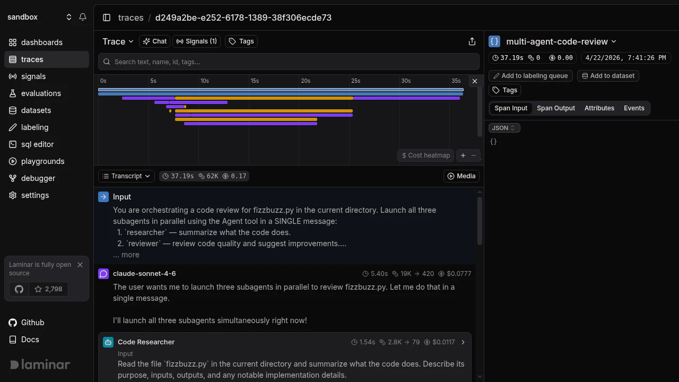Viewport: 679px width, 382px height.
Task: Switch to Span Output tab
Action: point(556,108)
